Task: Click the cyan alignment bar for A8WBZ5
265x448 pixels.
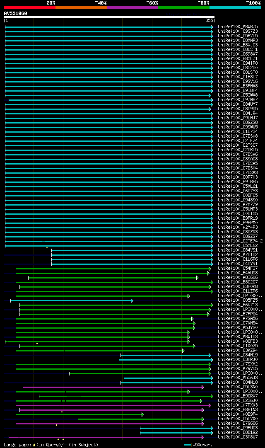Action: (x=108, y=27)
